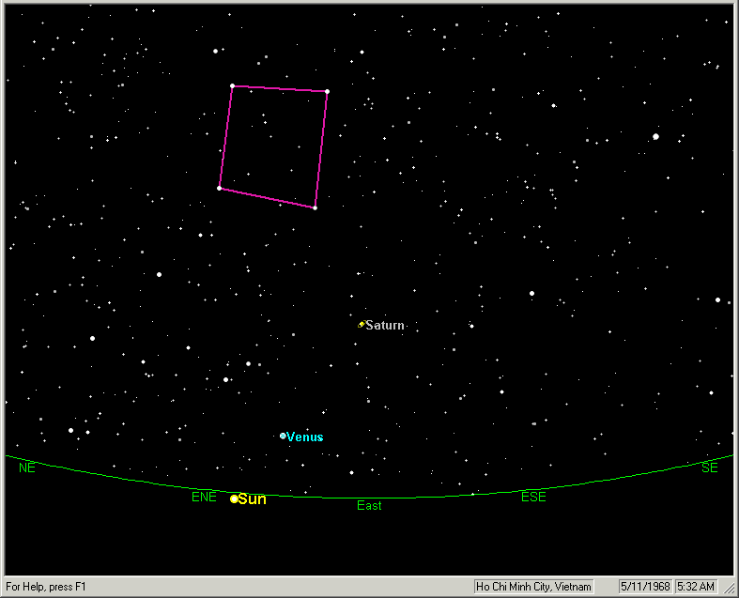Click the East compass label
This screenshot has height=598, width=739.
(369, 506)
